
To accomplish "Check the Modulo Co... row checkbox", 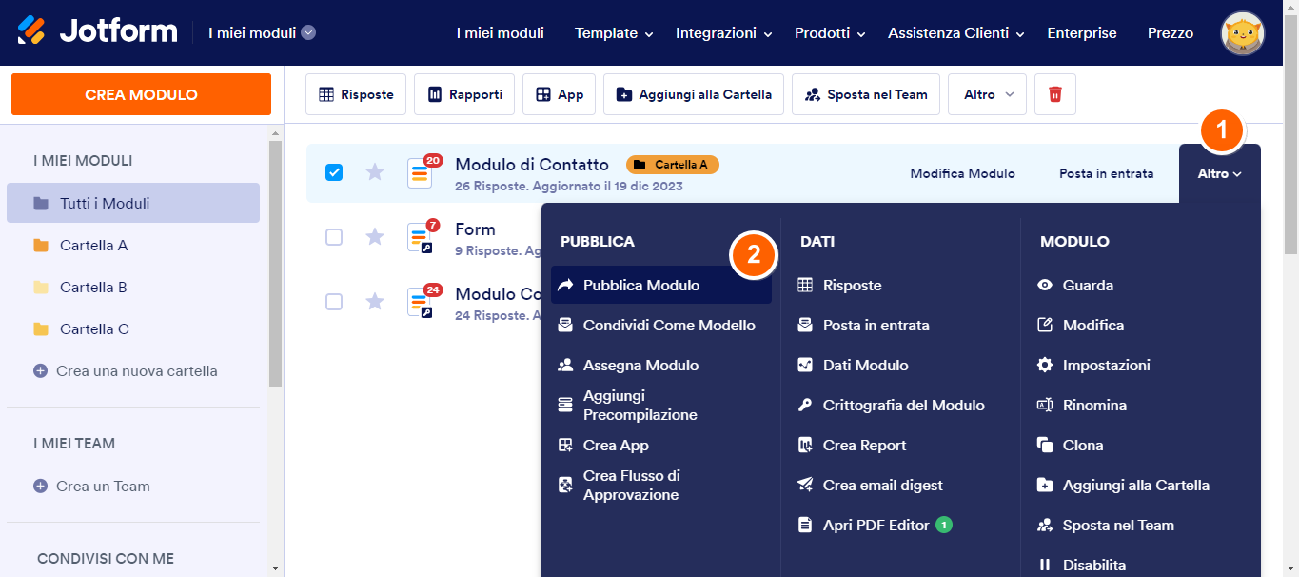I will coord(334,302).
